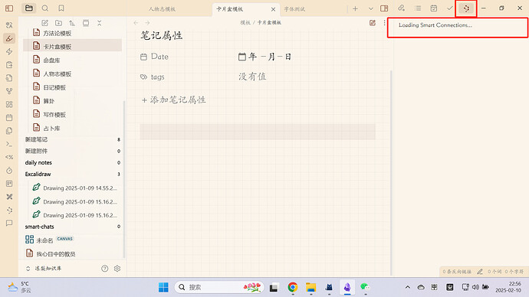Open vault help question mark icon

[104, 269]
